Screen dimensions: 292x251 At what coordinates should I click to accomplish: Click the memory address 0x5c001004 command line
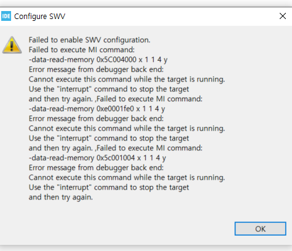[97, 158]
